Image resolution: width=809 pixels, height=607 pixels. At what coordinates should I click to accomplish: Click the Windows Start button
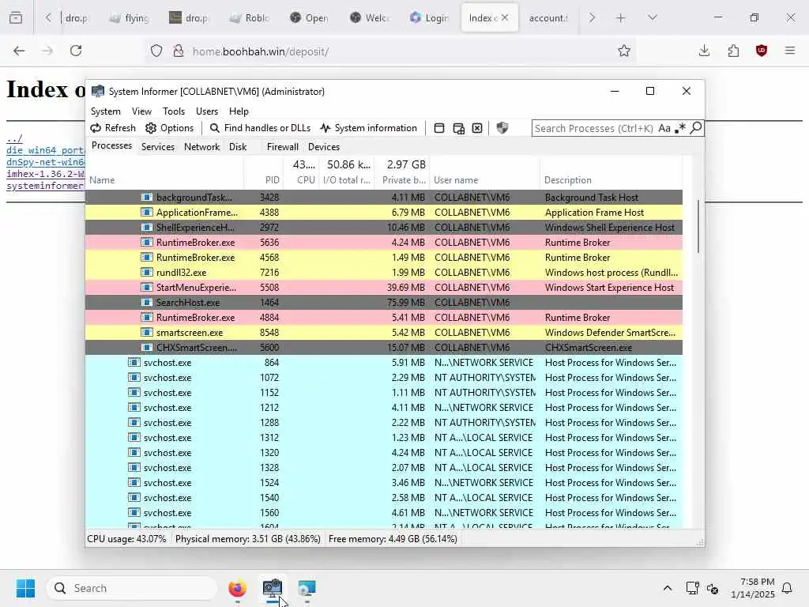(25, 588)
